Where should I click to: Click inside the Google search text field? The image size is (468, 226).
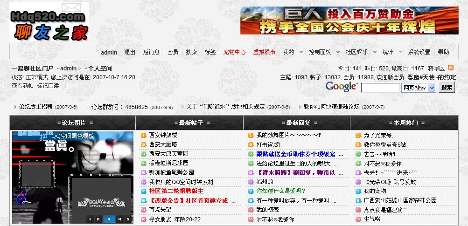point(380,88)
